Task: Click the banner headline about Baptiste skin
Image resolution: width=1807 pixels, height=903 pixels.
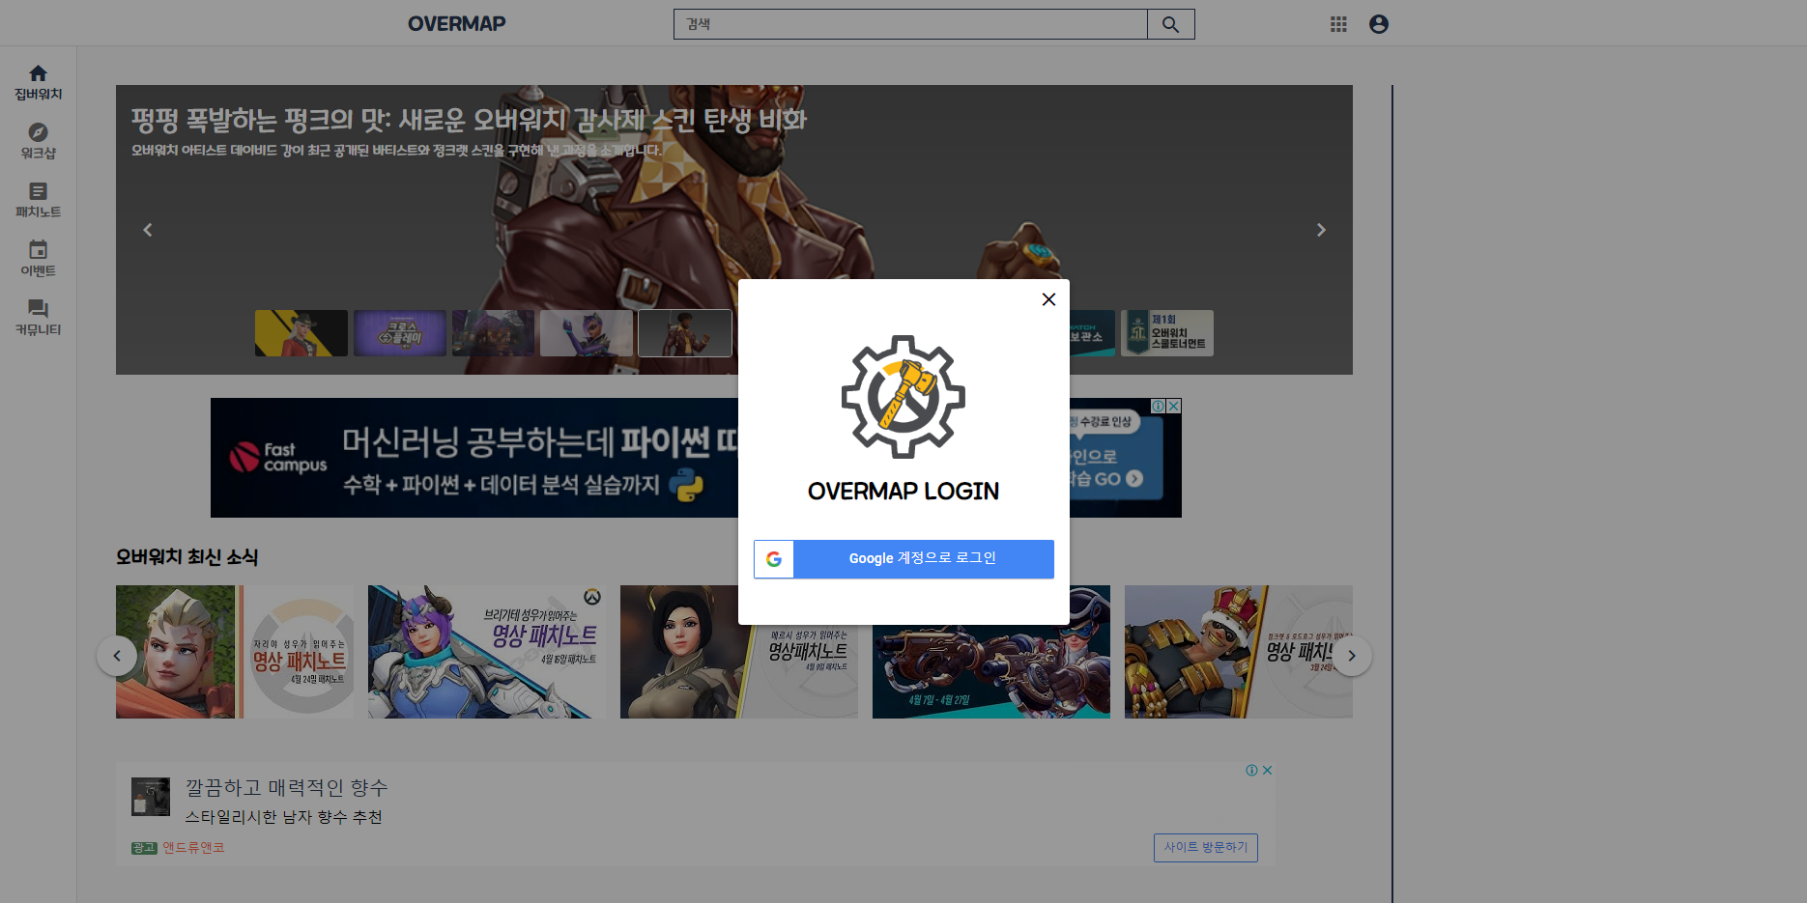Action: click(x=469, y=120)
